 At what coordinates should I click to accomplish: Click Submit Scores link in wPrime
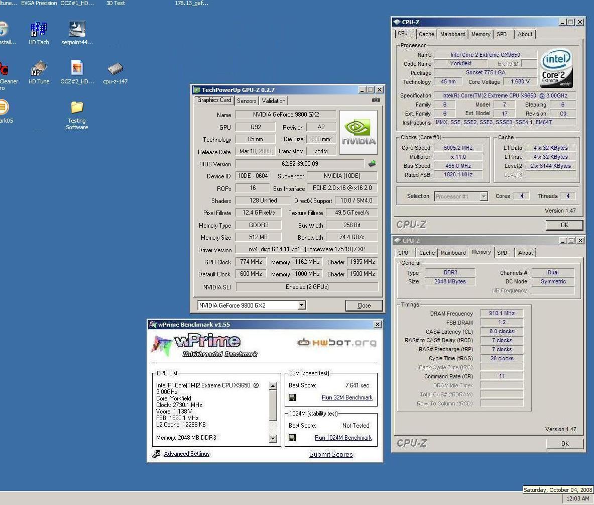point(331,454)
